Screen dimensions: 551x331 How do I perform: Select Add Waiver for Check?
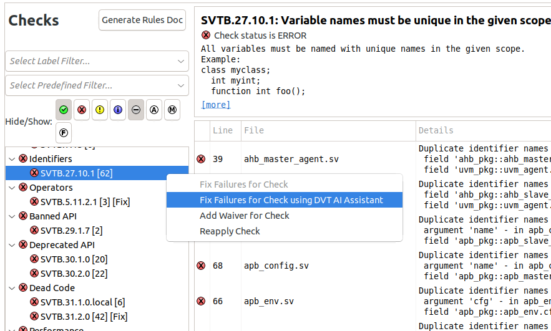244,216
